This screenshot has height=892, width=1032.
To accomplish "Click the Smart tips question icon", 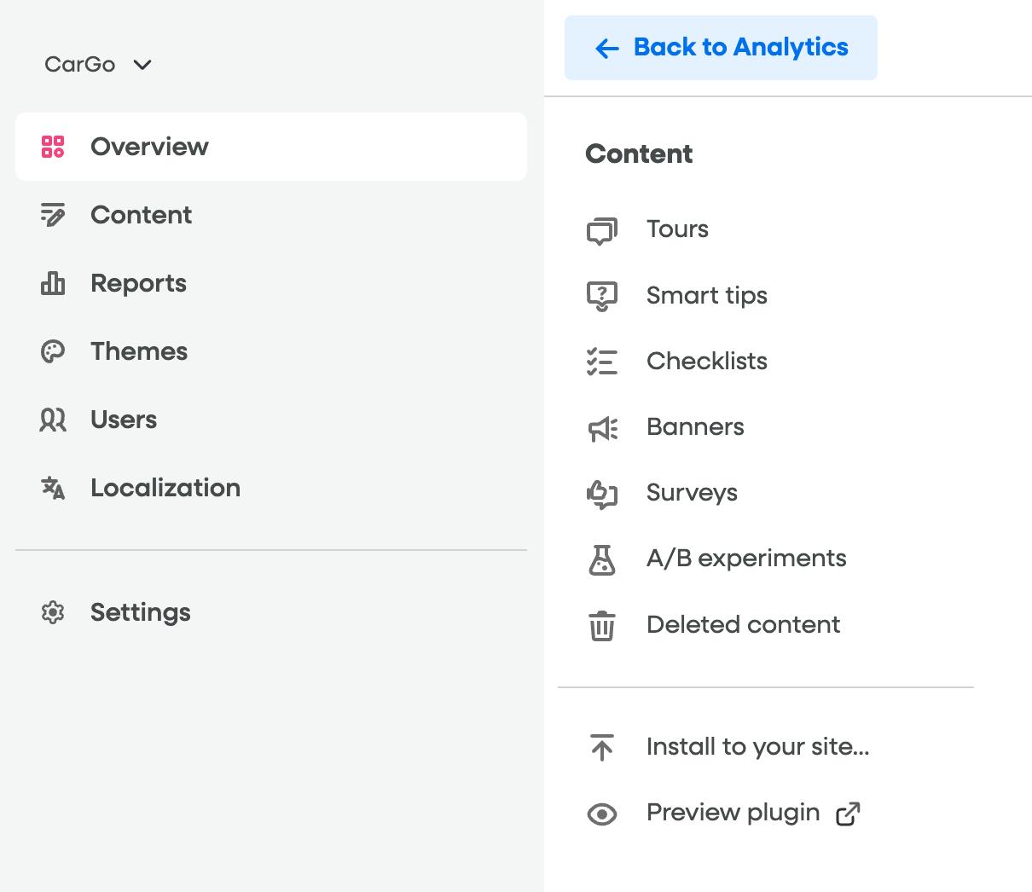I will click(602, 296).
